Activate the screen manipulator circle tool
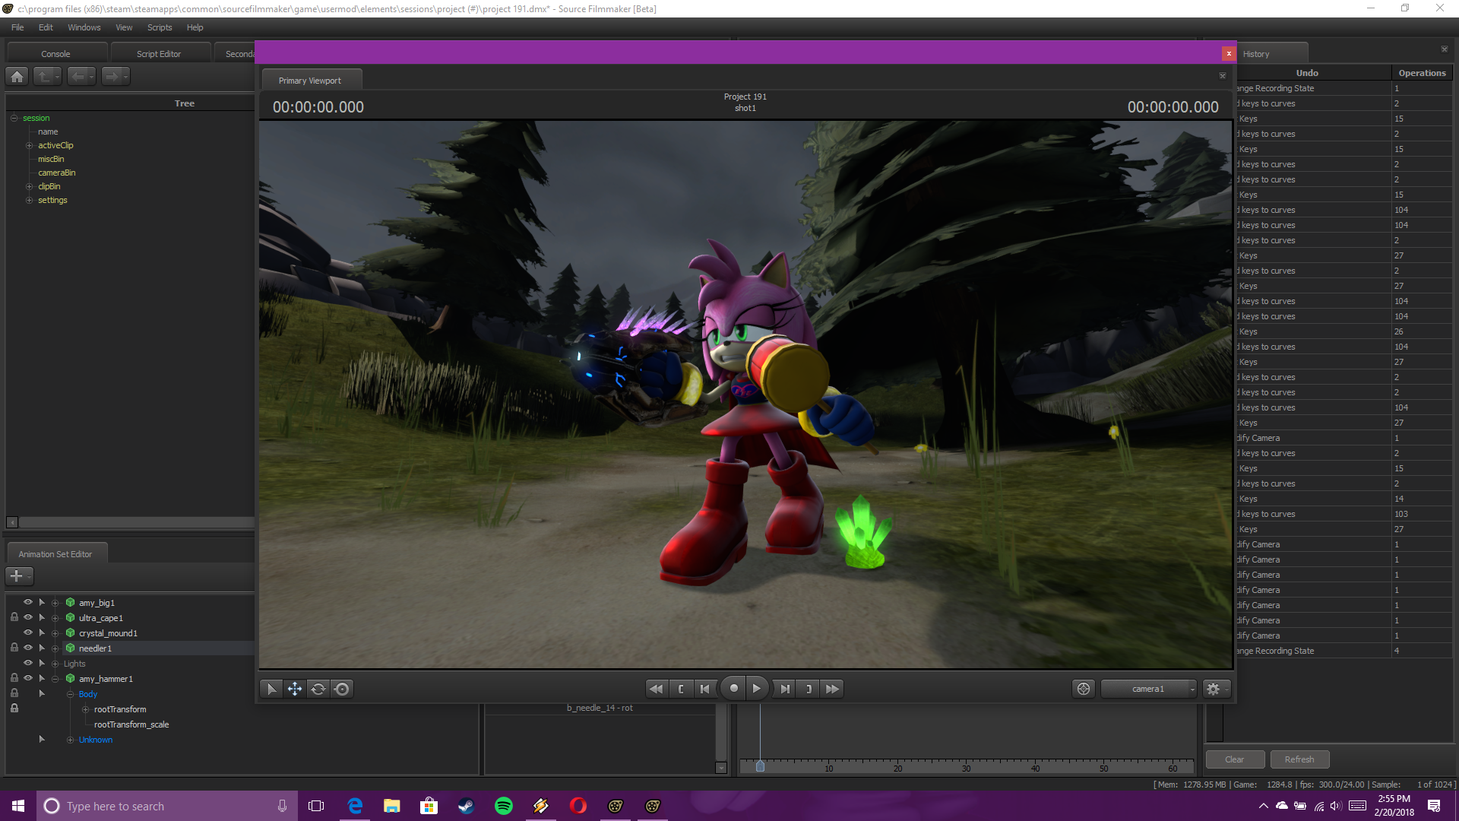This screenshot has height=821, width=1459. (342, 689)
